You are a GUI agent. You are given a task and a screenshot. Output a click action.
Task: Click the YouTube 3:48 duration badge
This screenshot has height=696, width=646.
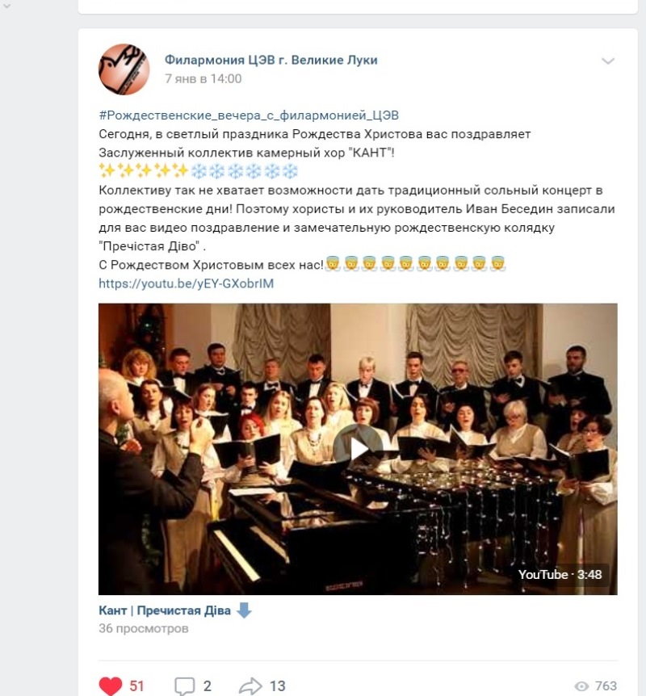tap(560, 574)
